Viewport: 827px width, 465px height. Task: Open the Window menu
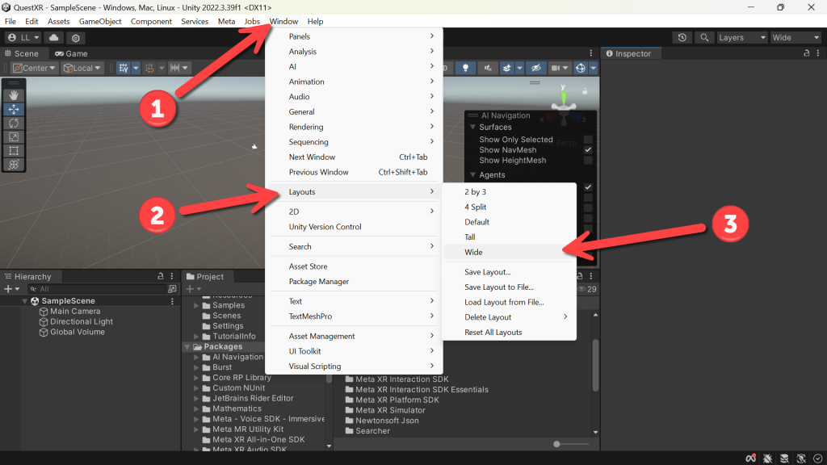(x=283, y=21)
